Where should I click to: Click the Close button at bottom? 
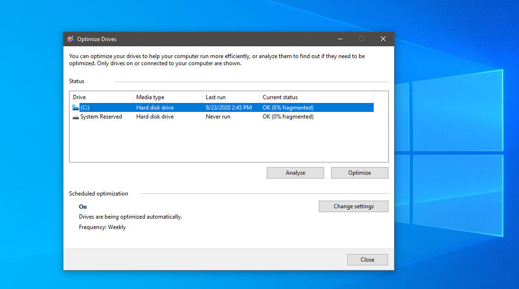368,260
